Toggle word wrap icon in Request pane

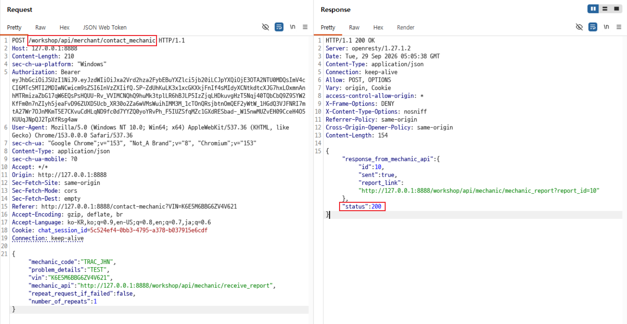[x=279, y=27]
